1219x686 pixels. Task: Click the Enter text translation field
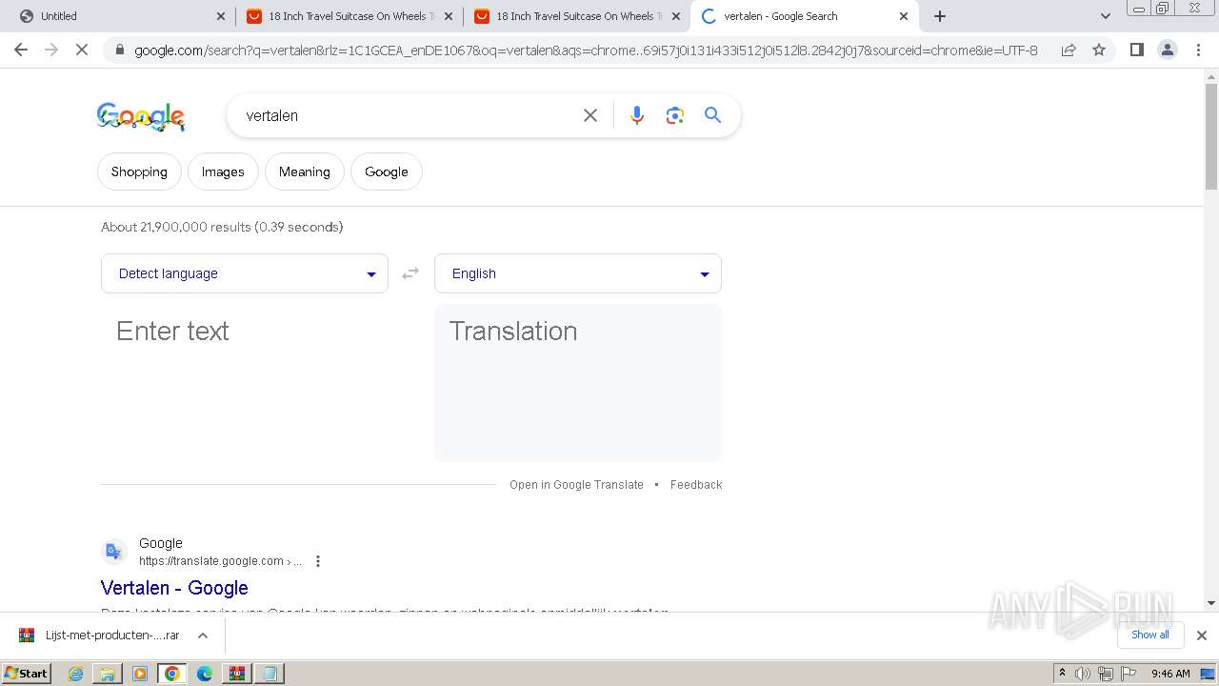pos(245,383)
